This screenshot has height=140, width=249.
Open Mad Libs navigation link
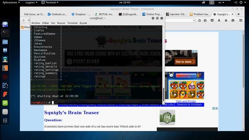pyautogui.click(x=168, y=105)
